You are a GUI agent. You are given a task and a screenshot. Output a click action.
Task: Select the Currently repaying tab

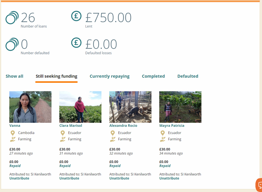click(109, 76)
